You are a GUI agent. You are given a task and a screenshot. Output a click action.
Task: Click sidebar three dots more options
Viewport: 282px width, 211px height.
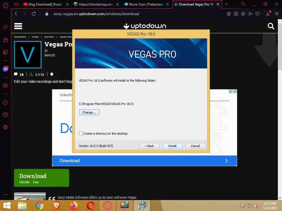pyautogui.click(x=6, y=195)
